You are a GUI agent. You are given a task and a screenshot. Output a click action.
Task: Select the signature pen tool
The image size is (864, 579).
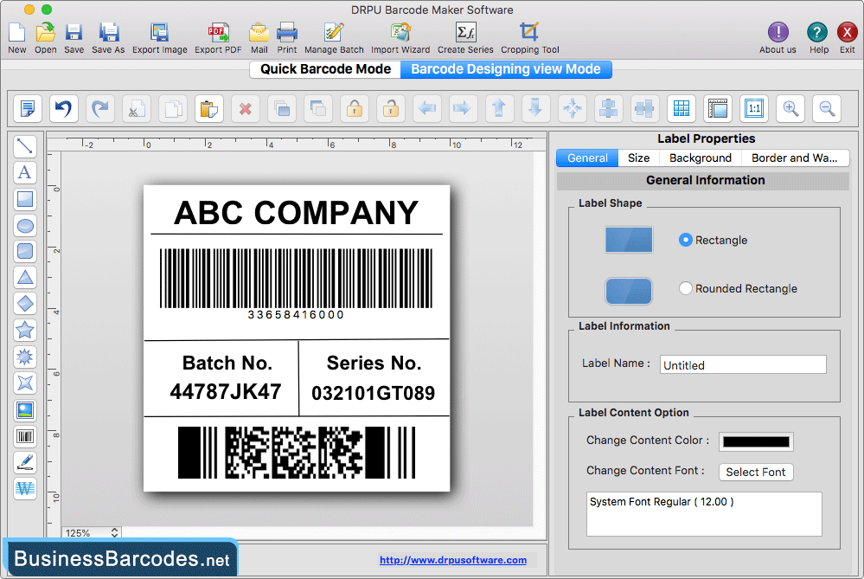point(25,463)
